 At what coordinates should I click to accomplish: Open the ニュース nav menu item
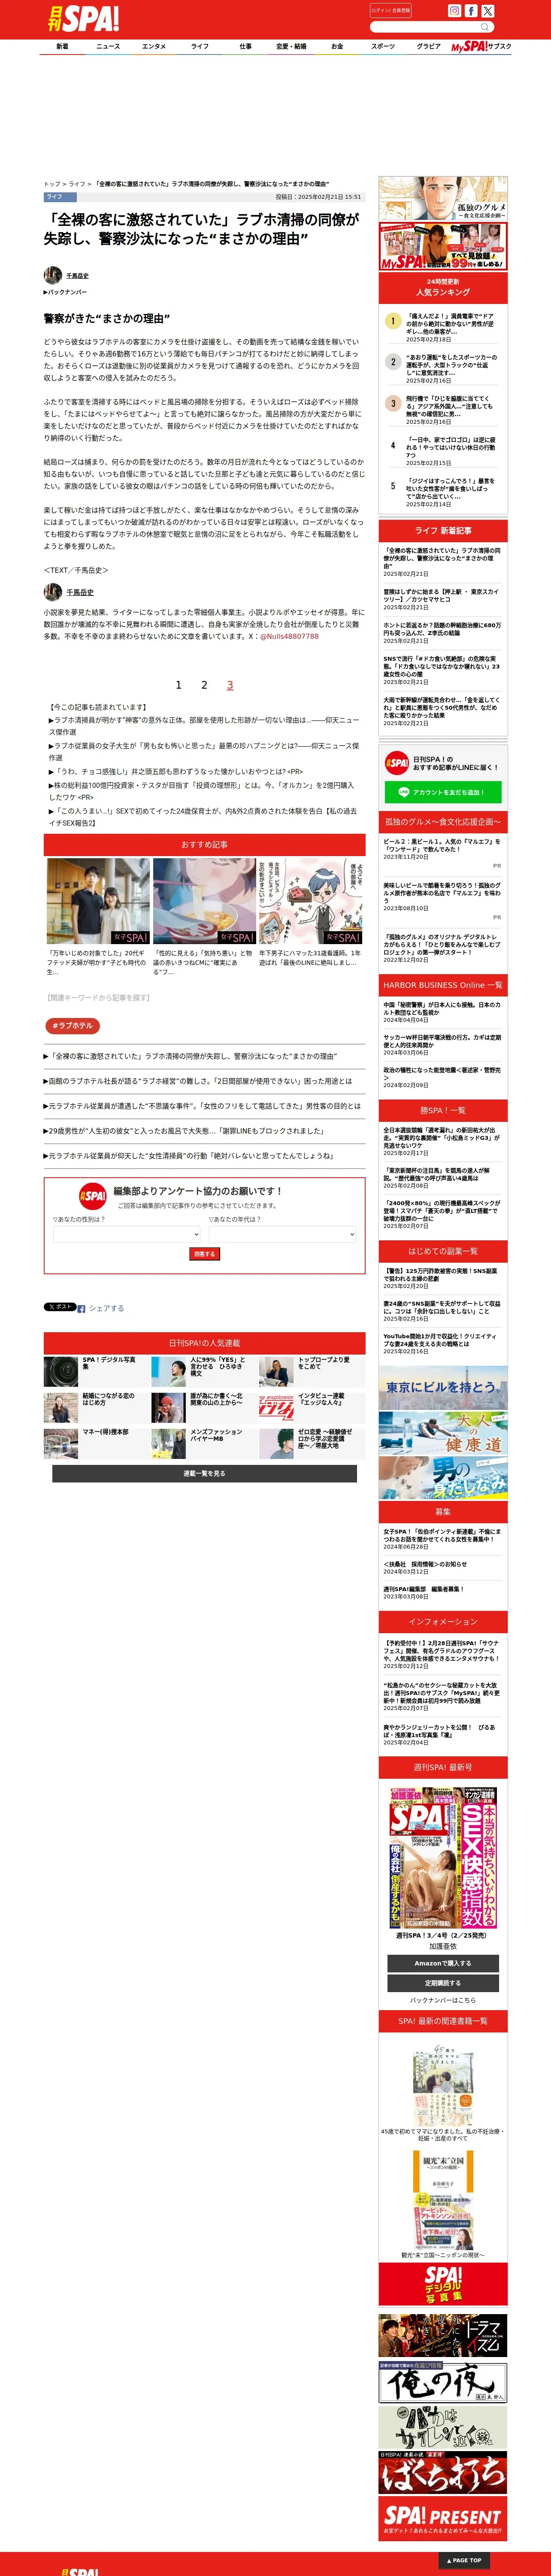(108, 46)
